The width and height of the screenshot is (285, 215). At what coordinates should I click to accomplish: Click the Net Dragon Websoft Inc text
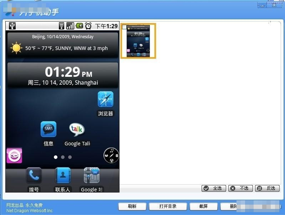(30, 211)
